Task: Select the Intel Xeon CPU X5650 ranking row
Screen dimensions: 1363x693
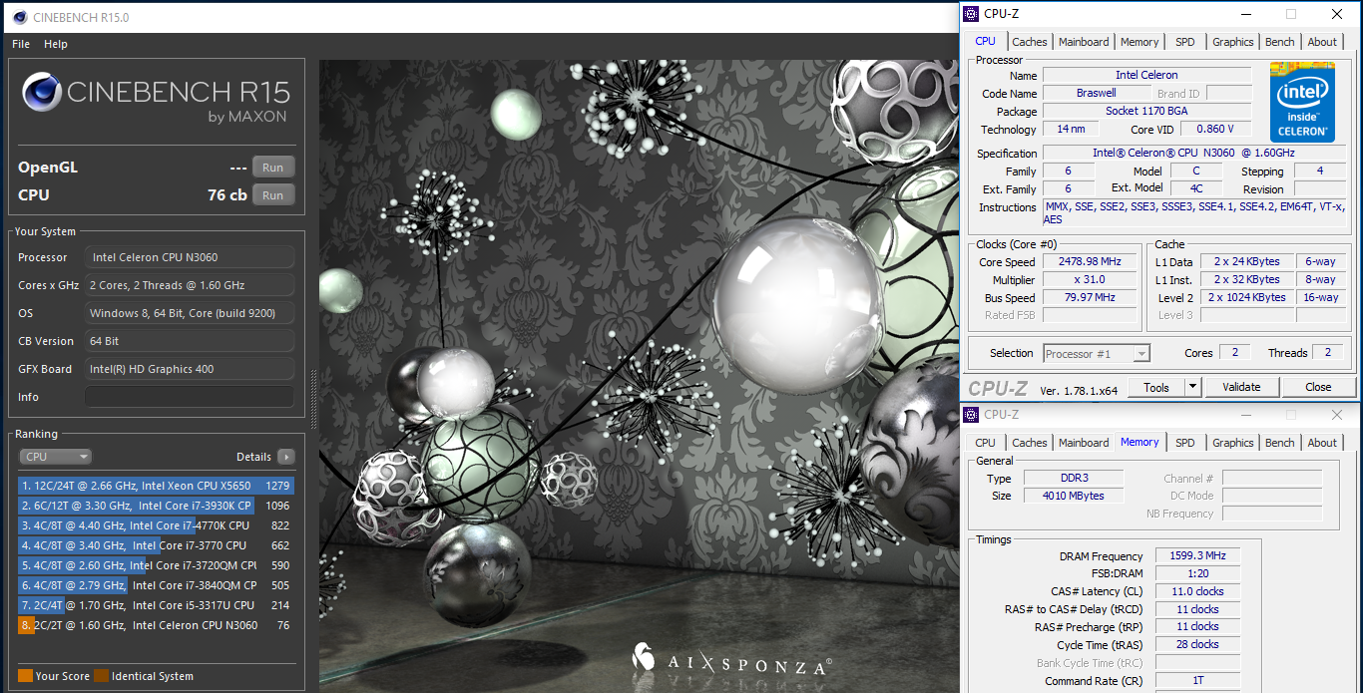Action: tap(157, 486)
